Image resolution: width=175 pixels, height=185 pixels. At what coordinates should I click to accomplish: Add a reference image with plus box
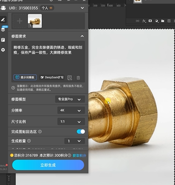(x=20, y=21)
